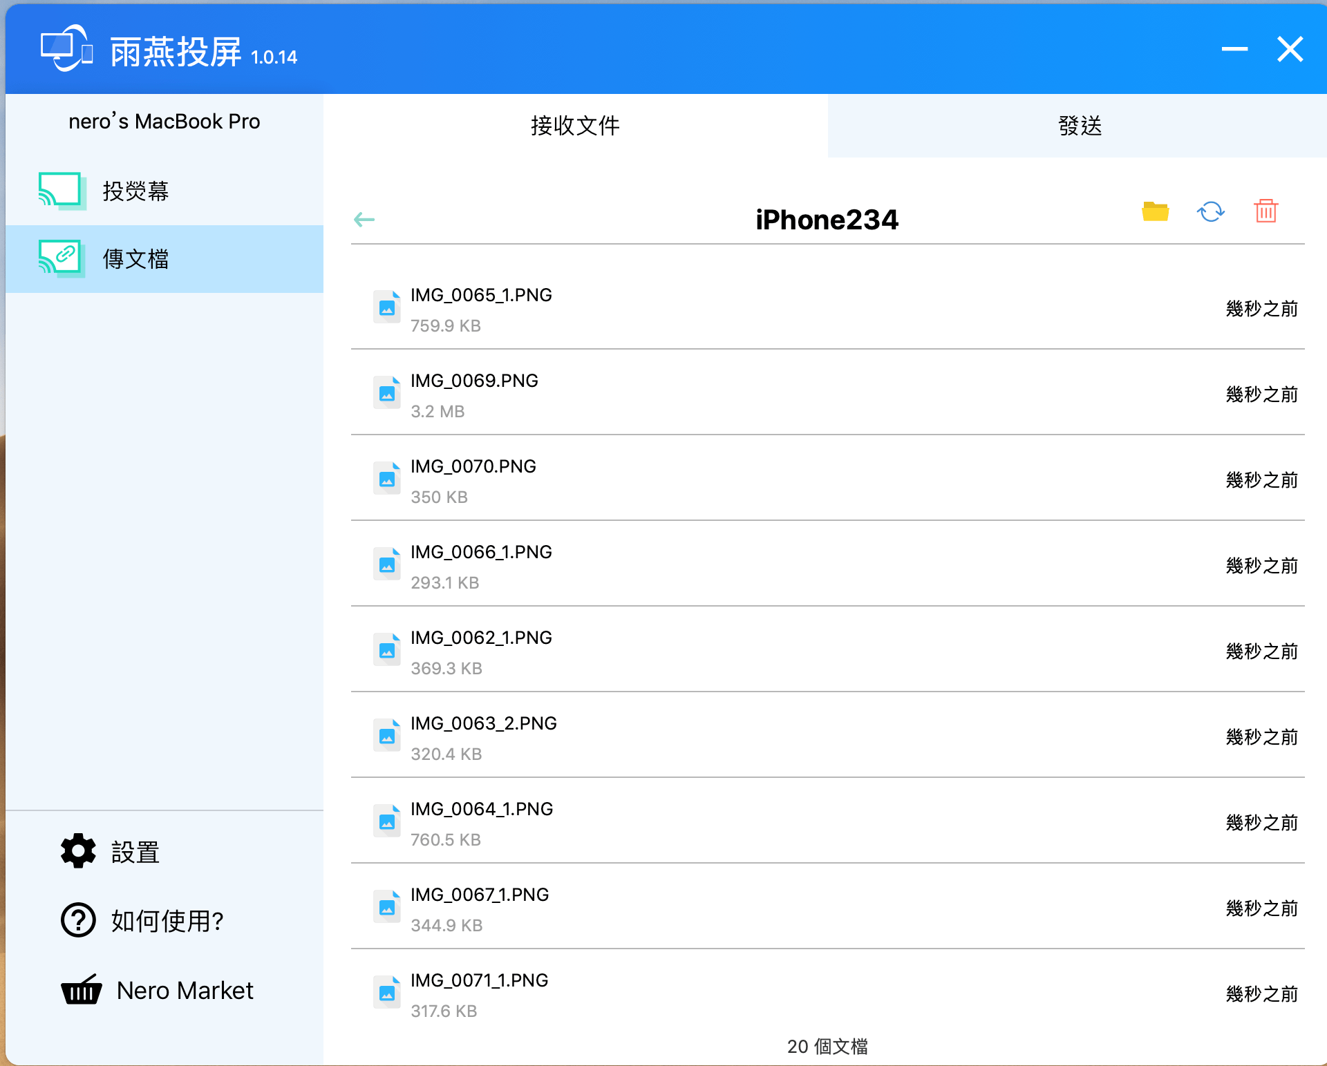Click the question mark help icon
Image resolution: width=1327 pixels, height=1066 pixels.
78,920
